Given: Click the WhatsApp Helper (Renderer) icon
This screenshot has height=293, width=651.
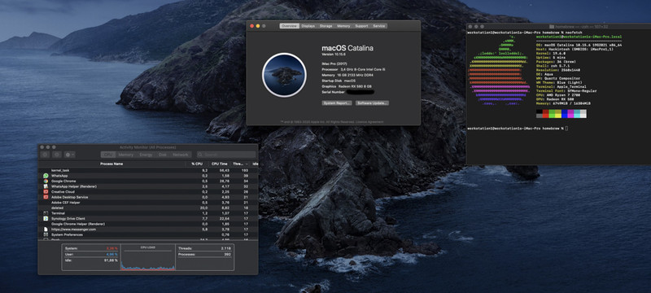Looking at the screenshot, I should (46, 186).
